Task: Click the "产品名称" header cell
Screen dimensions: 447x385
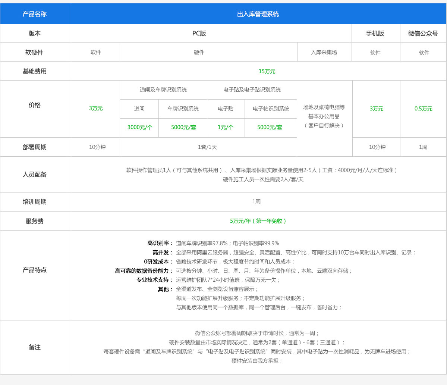Action: 35,14
